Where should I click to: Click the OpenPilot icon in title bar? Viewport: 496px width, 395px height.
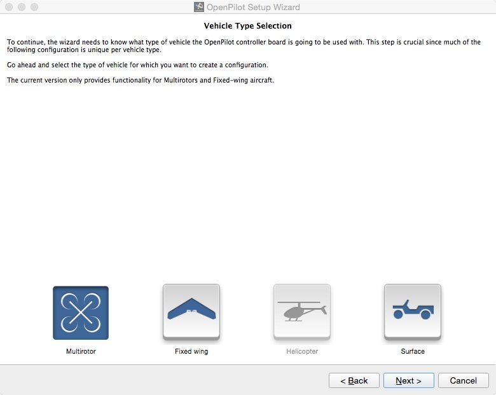199,7
